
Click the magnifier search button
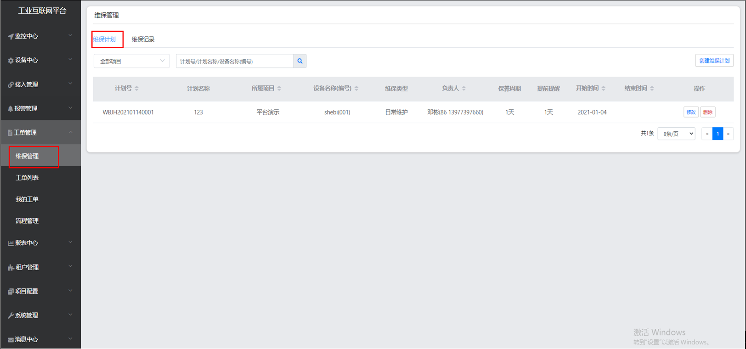point(300,61)
